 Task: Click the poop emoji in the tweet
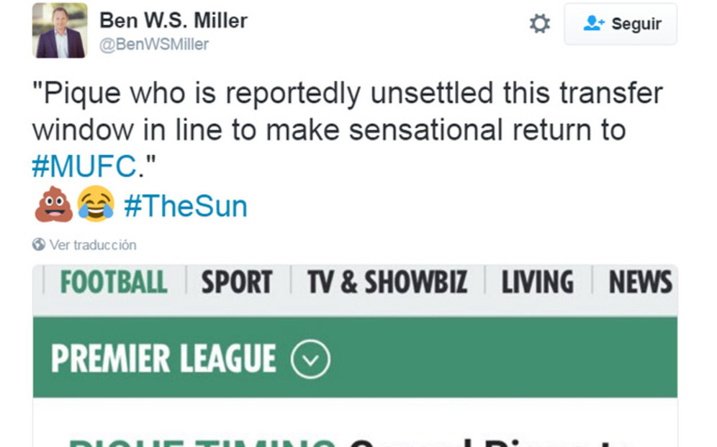pyautogui.click(x=53, y=204)
